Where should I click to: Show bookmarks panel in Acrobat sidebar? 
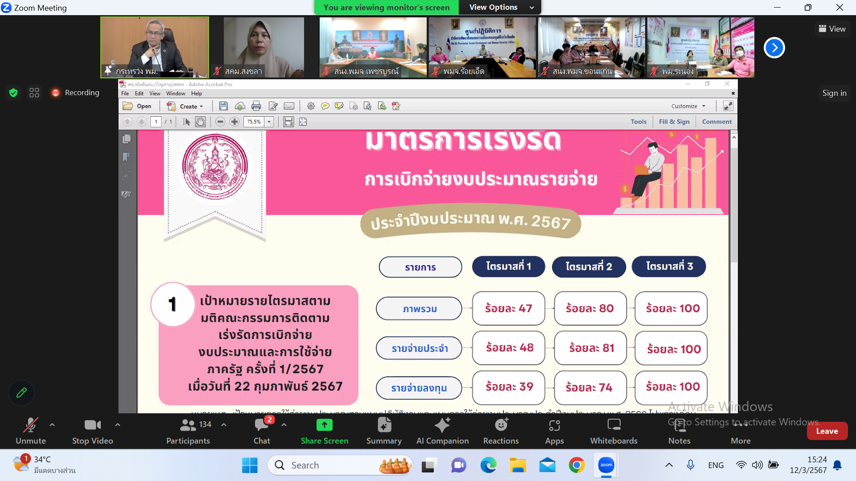pyautogui.click(x=127, y=157)
